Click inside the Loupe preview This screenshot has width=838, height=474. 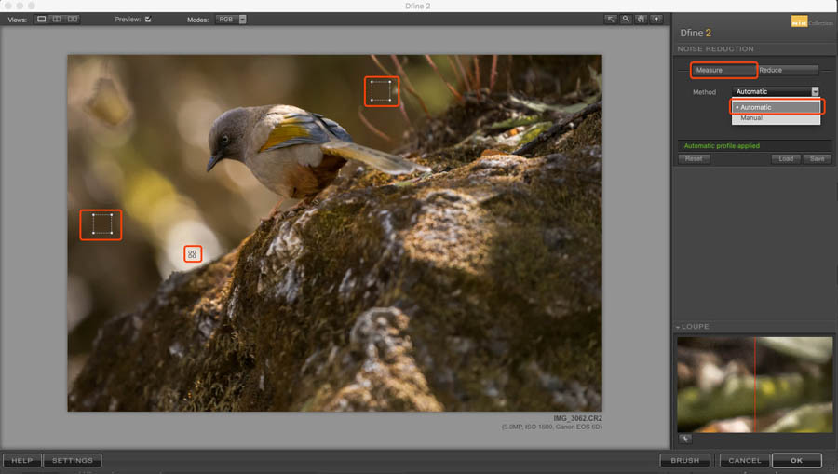point(754,385)
